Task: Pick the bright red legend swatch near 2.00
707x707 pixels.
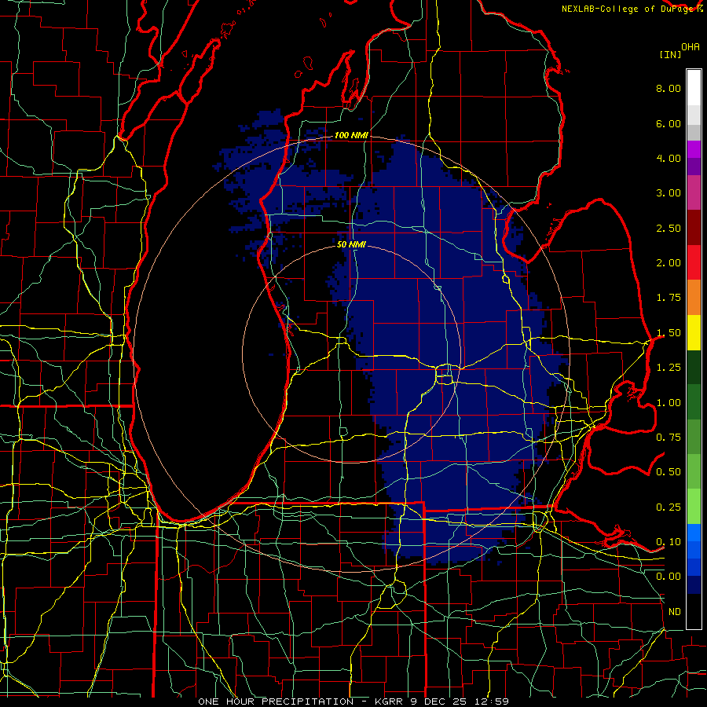Action: [x=694, y=262]
